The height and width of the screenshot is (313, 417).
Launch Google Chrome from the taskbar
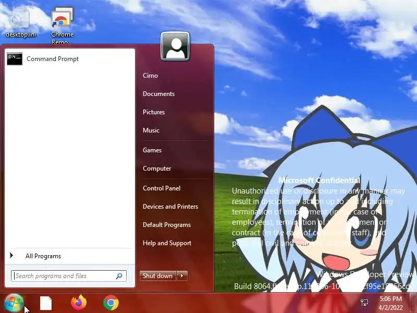111,303
